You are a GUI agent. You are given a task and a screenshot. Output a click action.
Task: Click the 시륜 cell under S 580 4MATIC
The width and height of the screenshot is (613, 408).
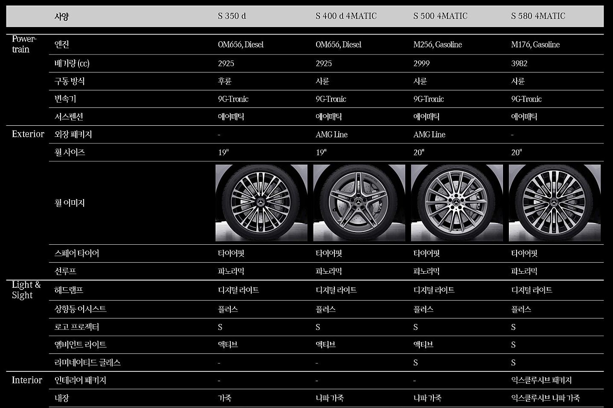pos(517,81)
